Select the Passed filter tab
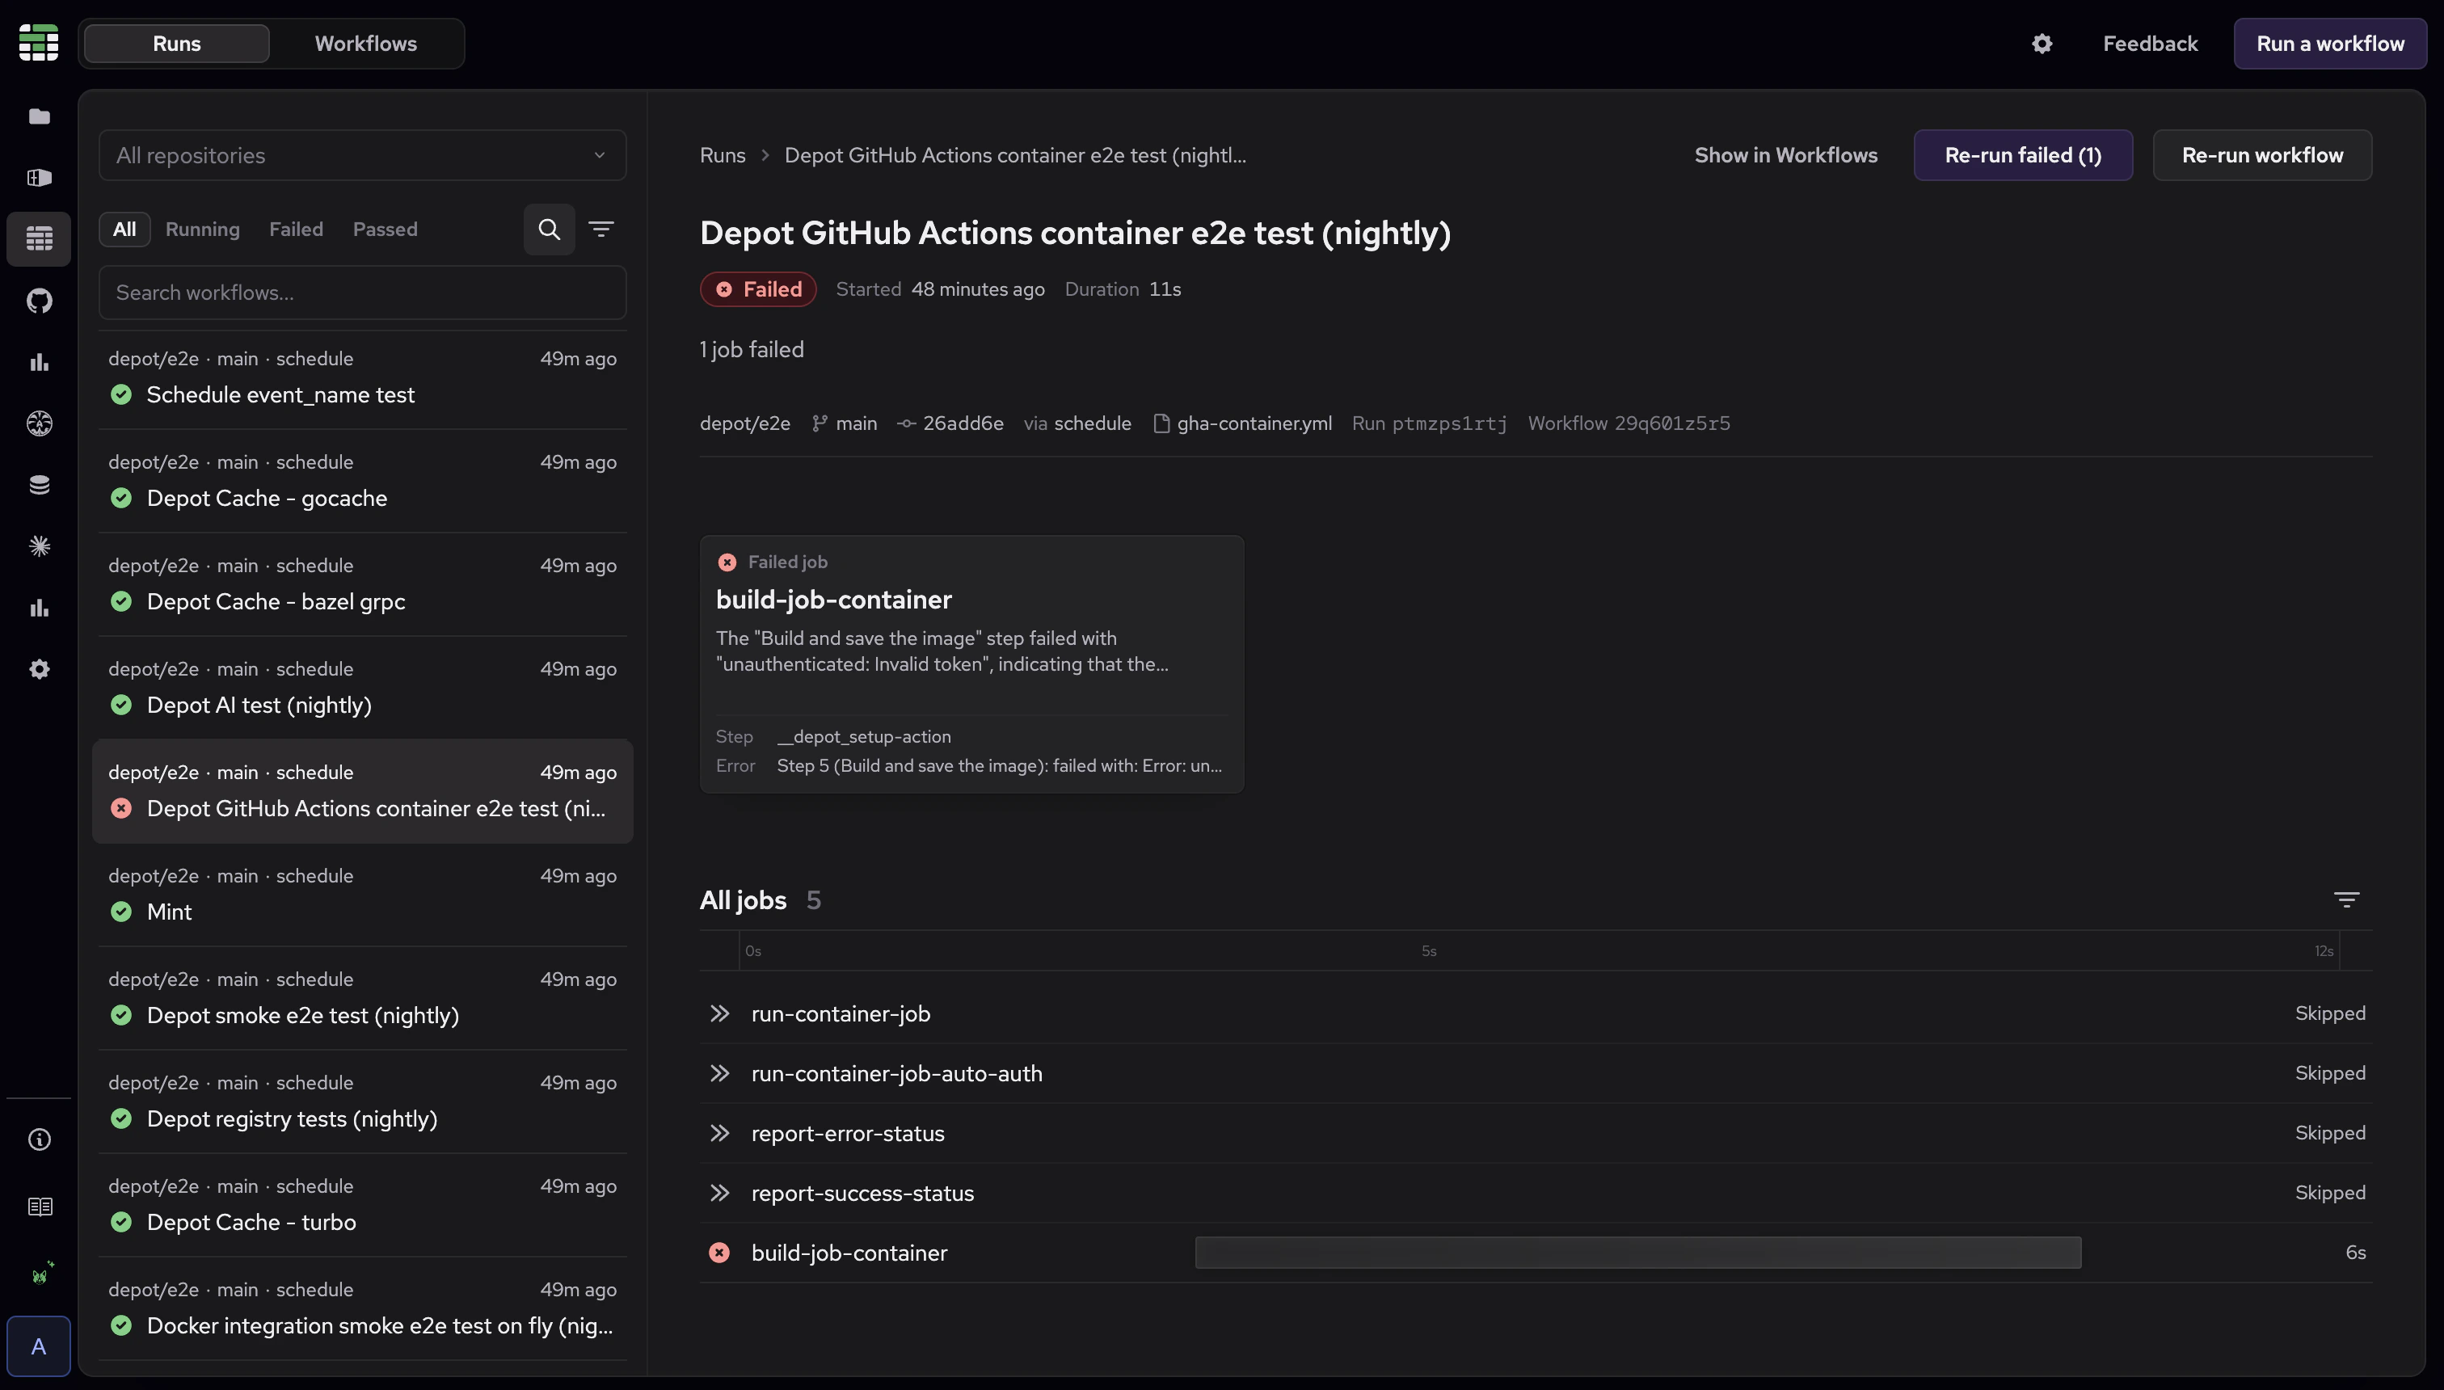 [385, 230]
